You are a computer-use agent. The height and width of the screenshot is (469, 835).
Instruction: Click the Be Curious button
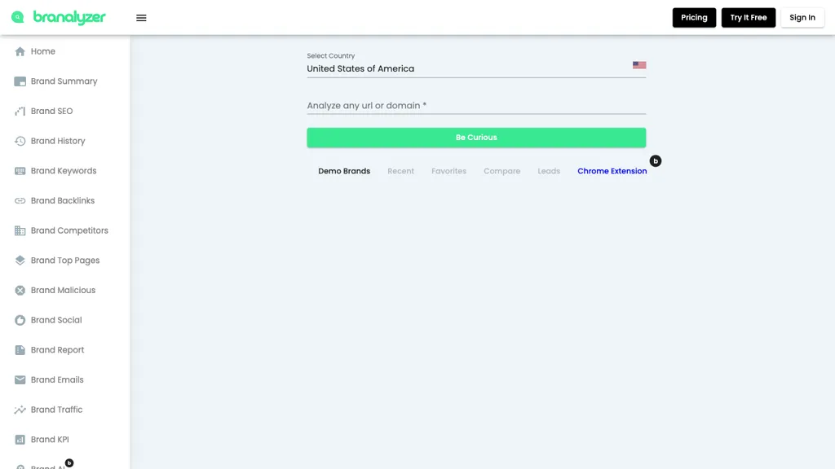point(476,137)
